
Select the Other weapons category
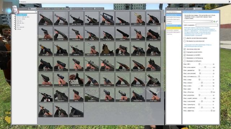tap(18, 25)
